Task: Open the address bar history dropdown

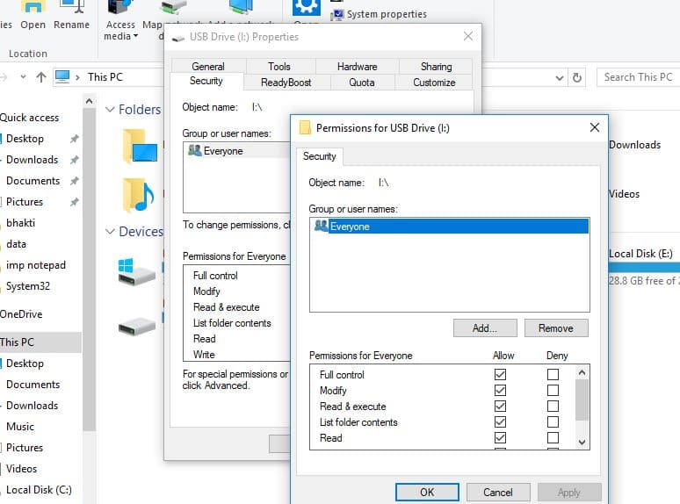Action: point(560,78)
